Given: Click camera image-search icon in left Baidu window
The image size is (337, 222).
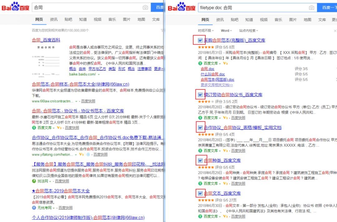Looking at the screenshot, I should (145, 7).
